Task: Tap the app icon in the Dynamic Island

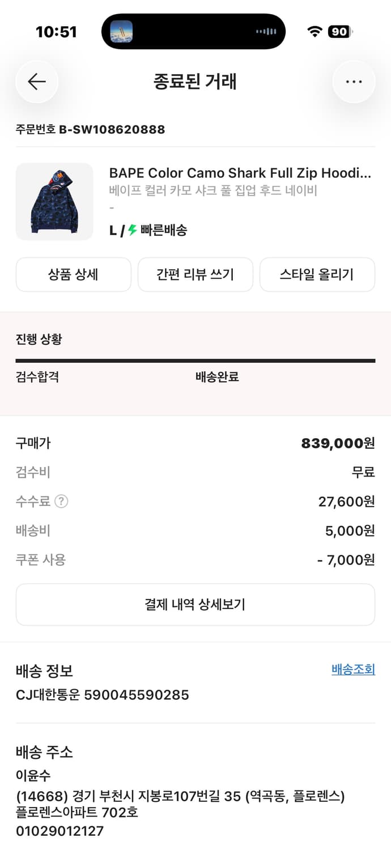Action: click(x=122, y=31)
